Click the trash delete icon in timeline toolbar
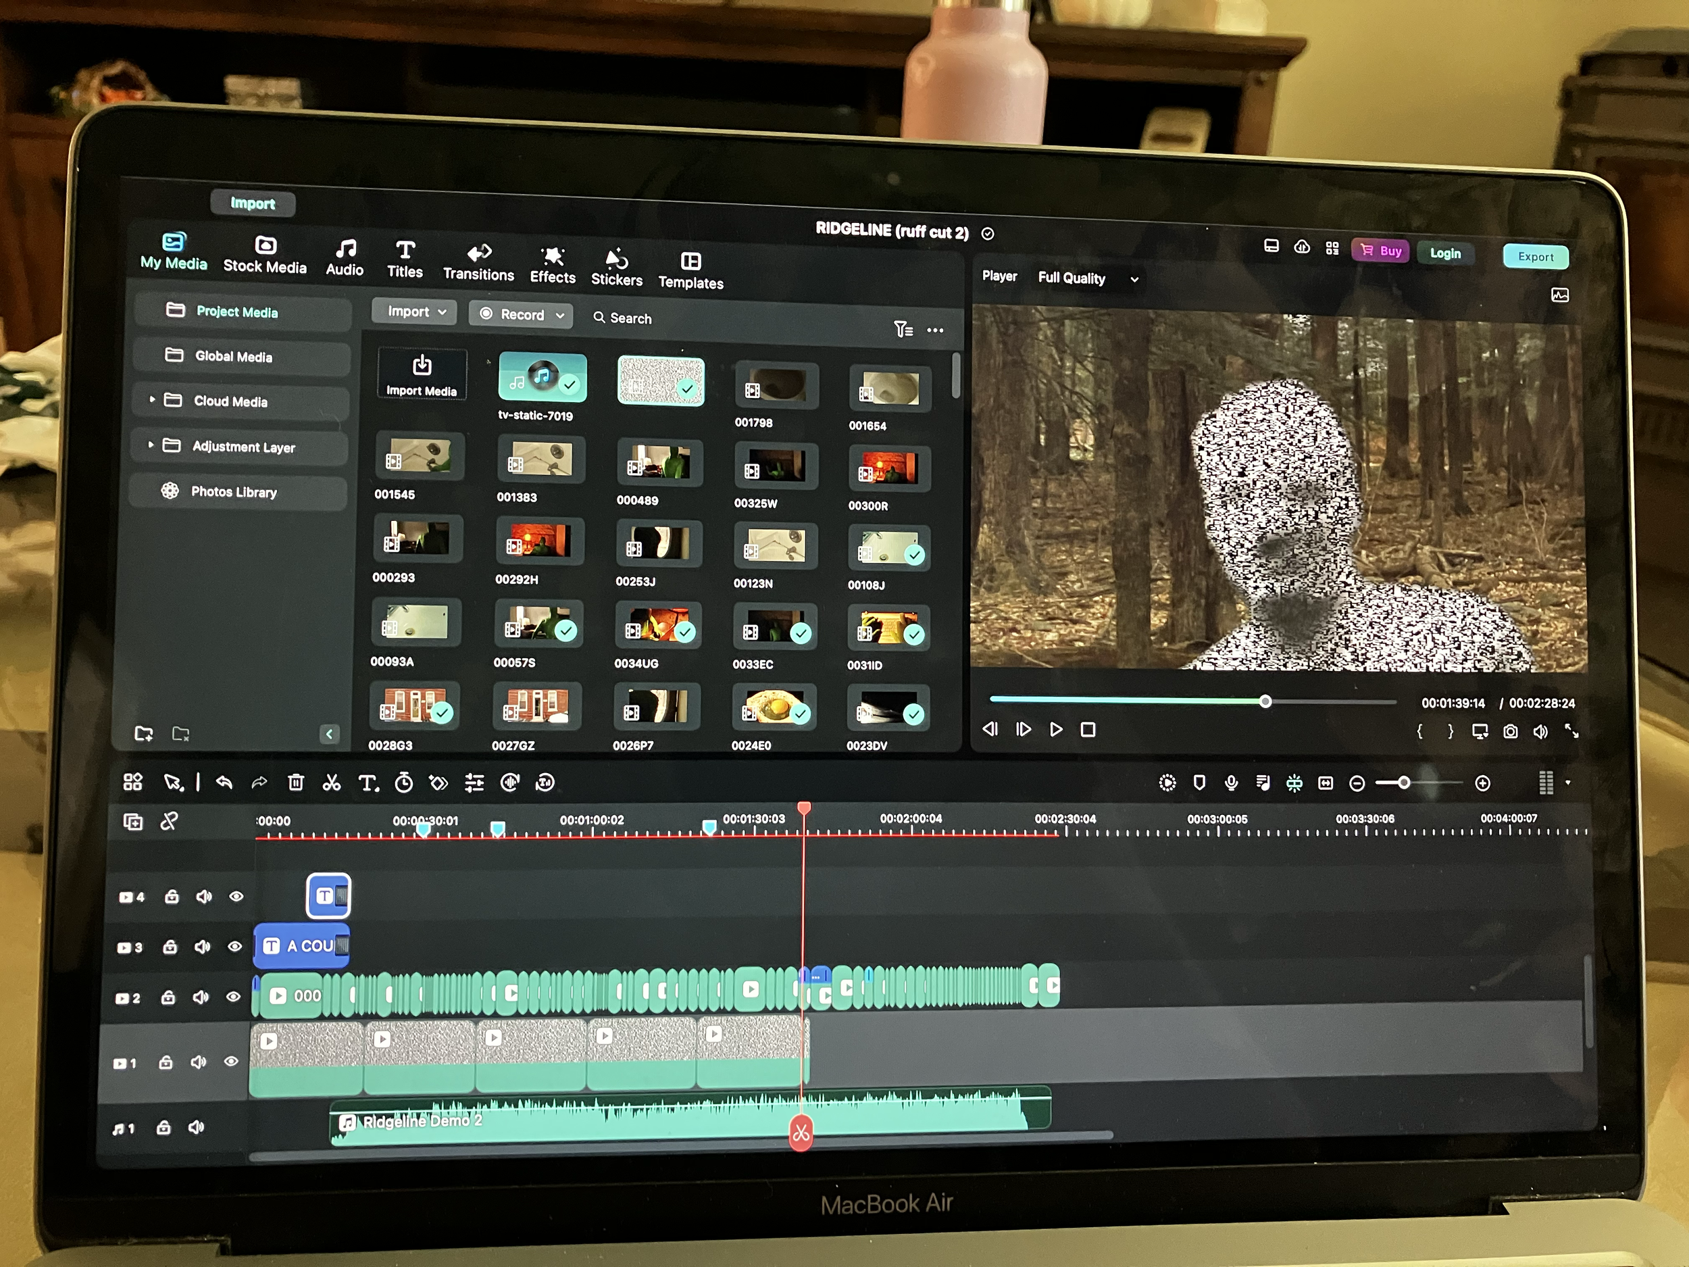The height and width of the screenshot is (1267, 1689). 295,782
